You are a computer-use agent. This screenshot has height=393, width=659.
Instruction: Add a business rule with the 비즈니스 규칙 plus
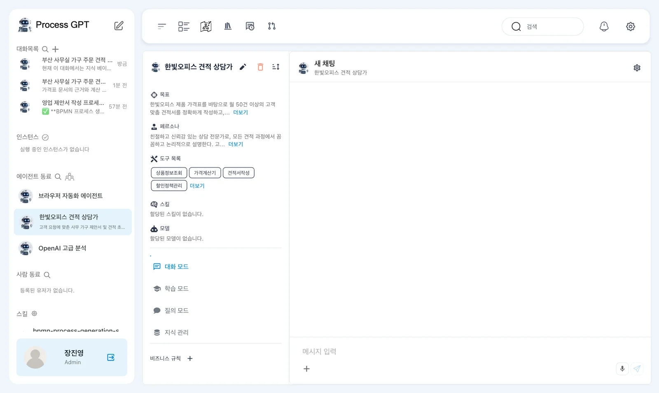pos(190,358)
